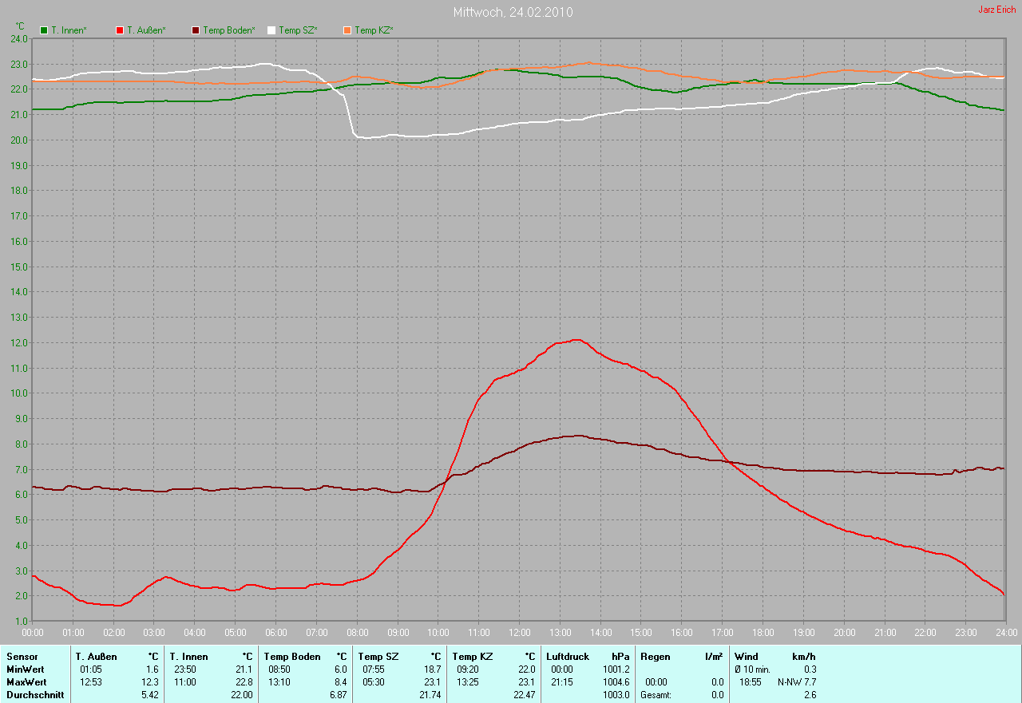
Task: Click the orange Temp KZ legend swatch
Action: (347, 30)
